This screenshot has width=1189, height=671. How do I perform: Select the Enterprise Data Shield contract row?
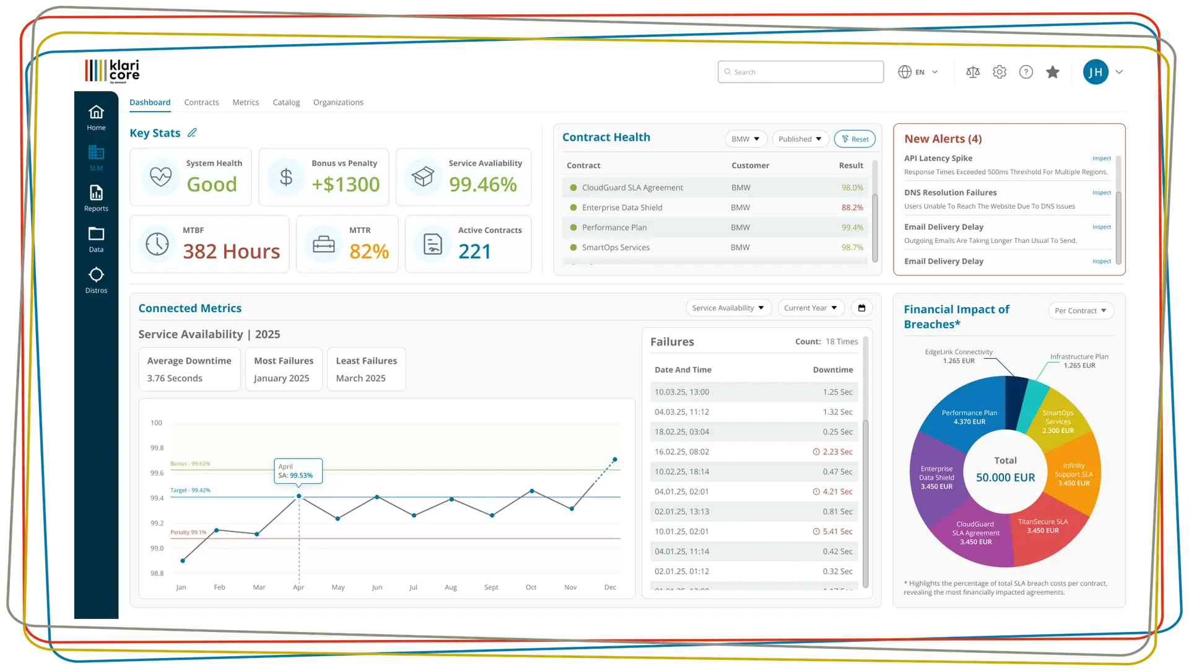tap(715, 208)
